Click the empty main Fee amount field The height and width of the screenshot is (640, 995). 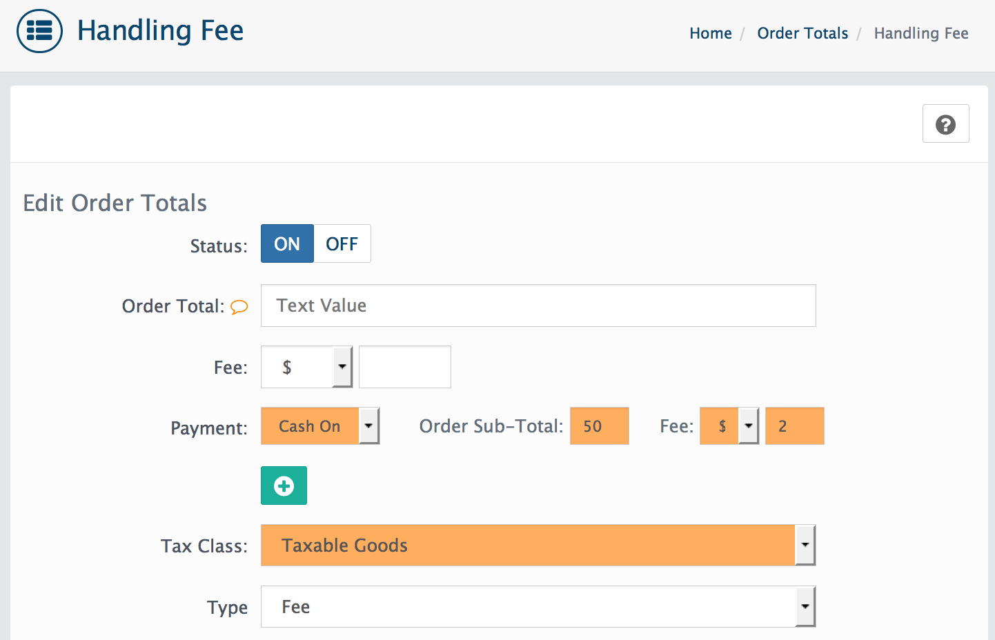(405, 367)
